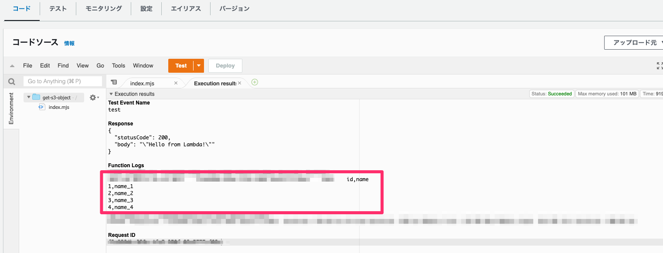Click the Function Logs heading

126,165
